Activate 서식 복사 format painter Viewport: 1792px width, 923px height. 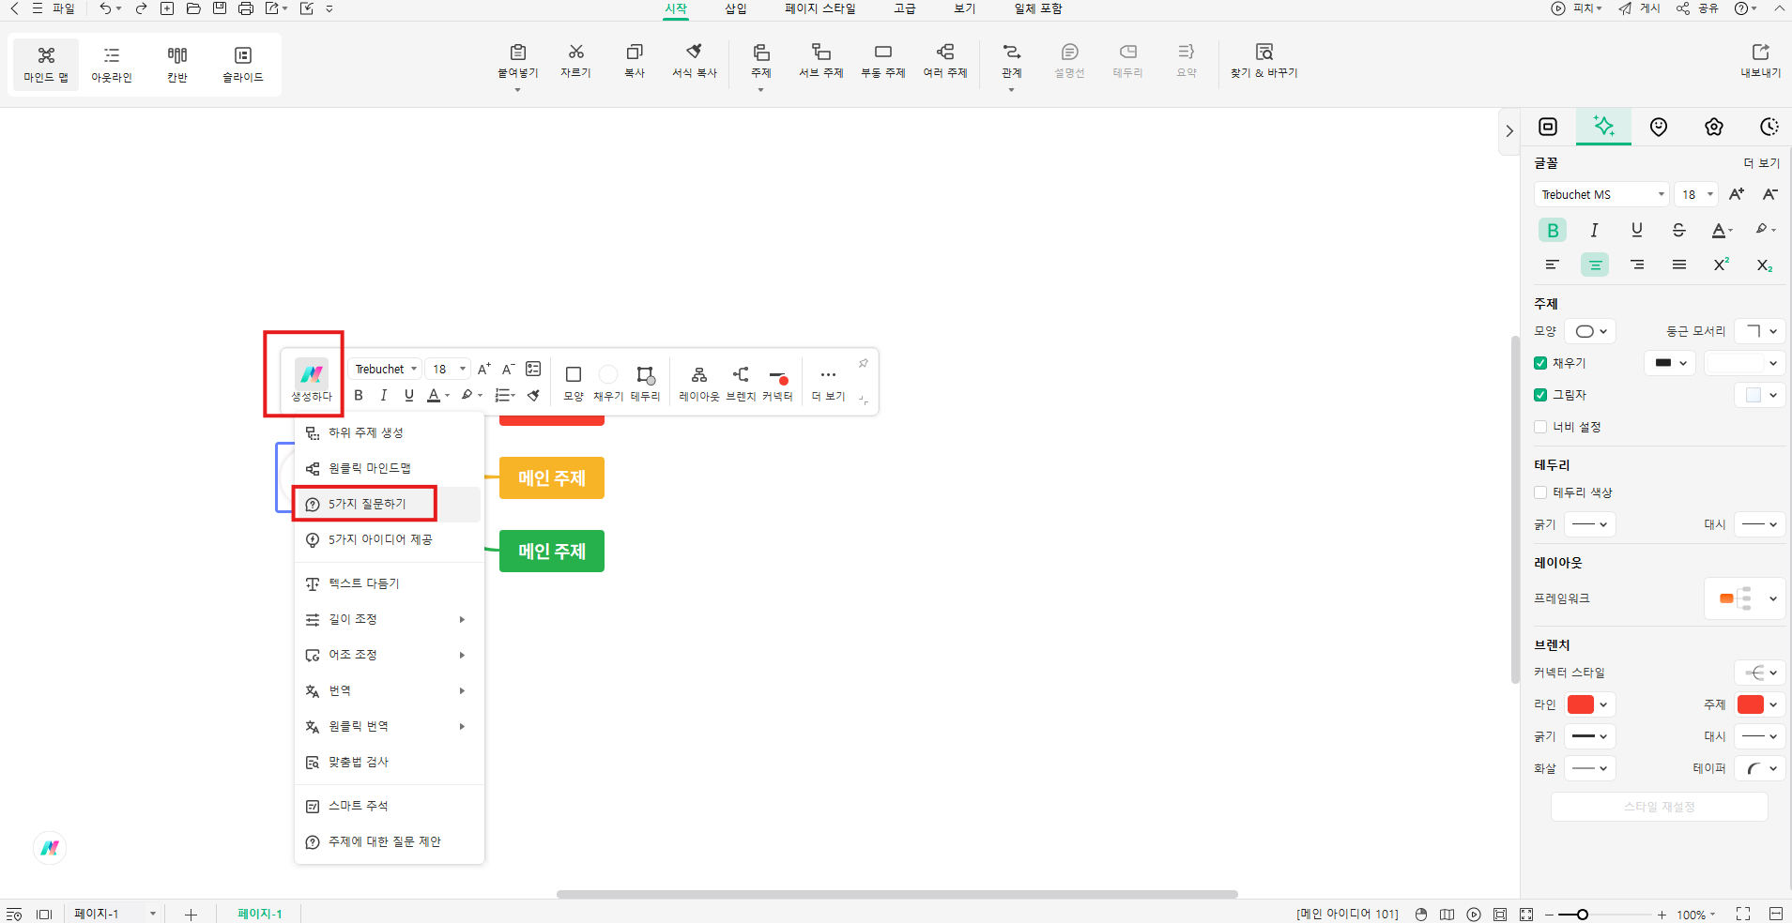[694, 60]
